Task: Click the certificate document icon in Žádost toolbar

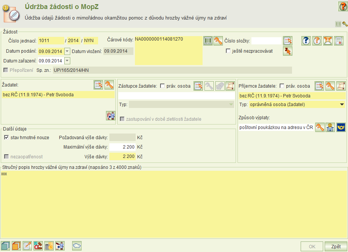Action: point(339,41)
